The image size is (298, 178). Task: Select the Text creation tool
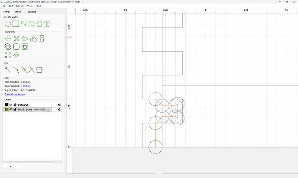[x=47, y=24]
